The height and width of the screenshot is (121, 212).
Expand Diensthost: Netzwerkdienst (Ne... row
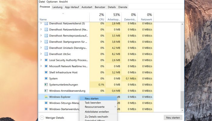41,29
